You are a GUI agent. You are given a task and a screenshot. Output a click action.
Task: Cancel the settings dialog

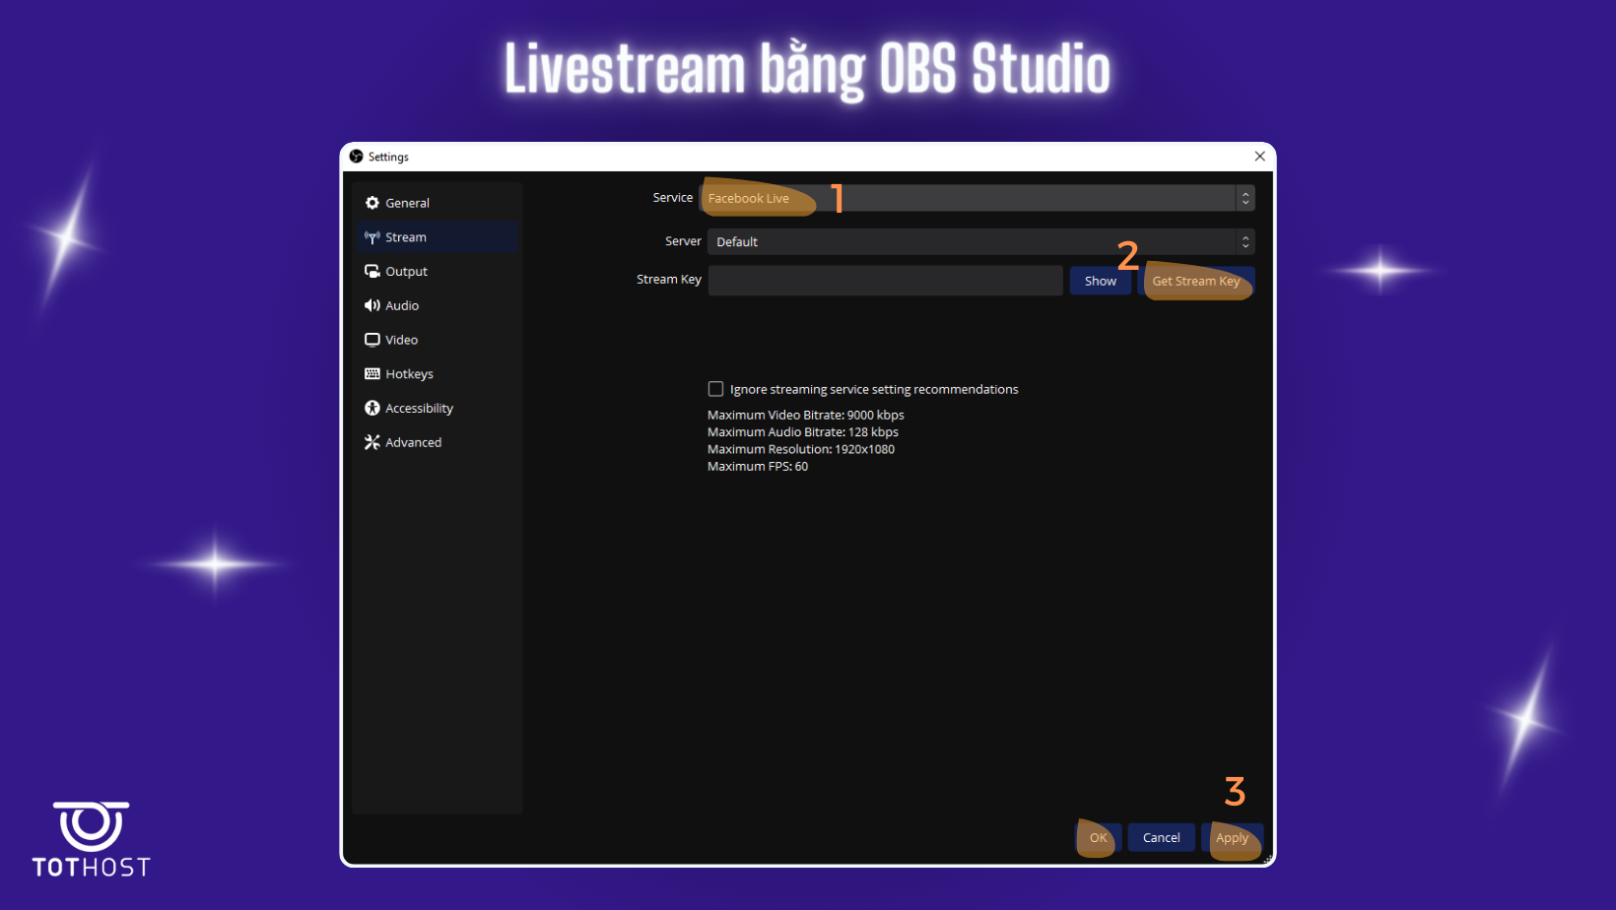point(1161,837)
